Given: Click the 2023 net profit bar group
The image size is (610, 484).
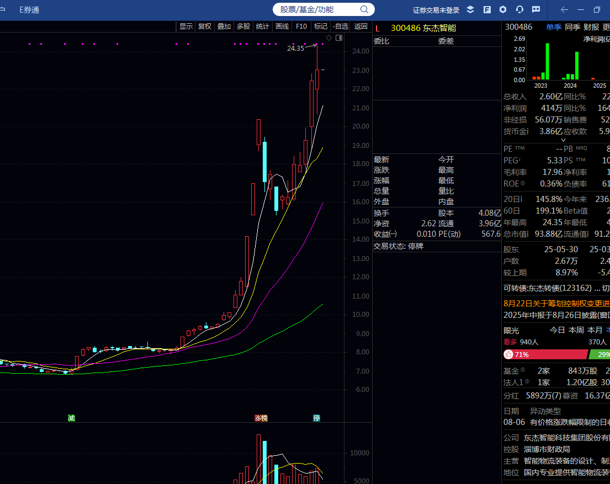Looking at the screenshot, I should pyautogui.click(x=541, y=61).
